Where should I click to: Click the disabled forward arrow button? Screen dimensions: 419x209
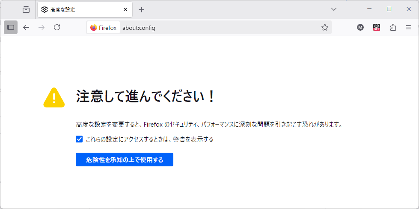click(x=42, y=27)
